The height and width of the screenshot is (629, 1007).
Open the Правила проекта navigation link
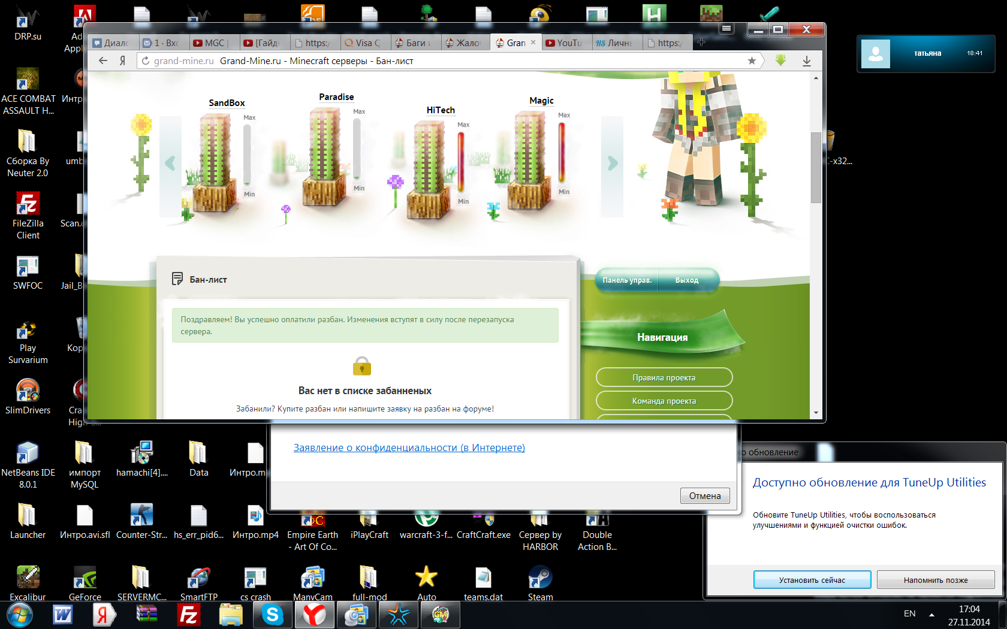pos(664,377)
